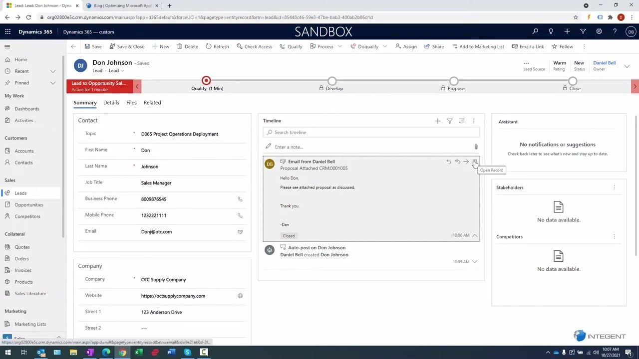
Task: Open command bar overflow ellipsis
Action: pyautogui.click(x=584, y=46)
